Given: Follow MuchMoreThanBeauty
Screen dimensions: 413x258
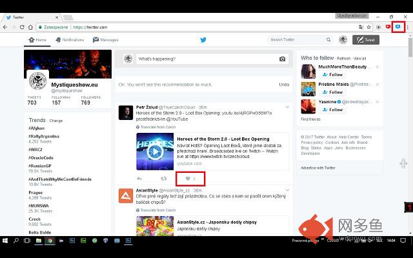Looking at the screenshot, I should [x=332, y=75].
